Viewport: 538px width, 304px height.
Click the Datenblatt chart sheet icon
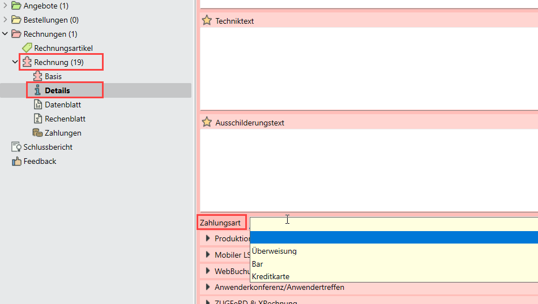pos(37,105)
